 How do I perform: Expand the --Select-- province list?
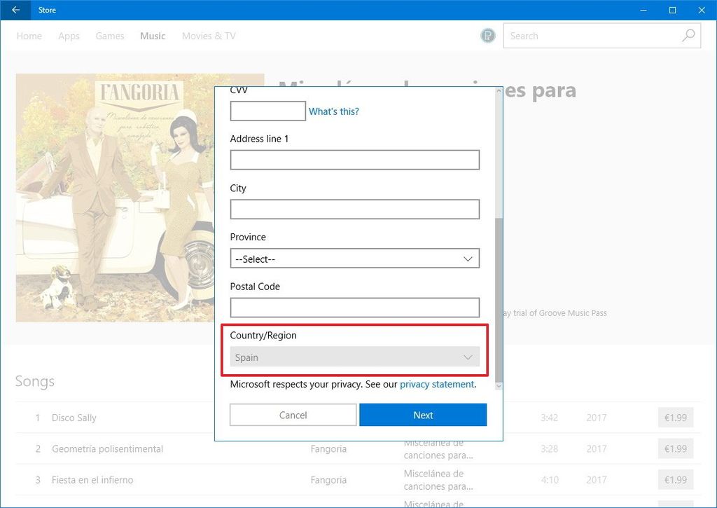pos(354,258)
